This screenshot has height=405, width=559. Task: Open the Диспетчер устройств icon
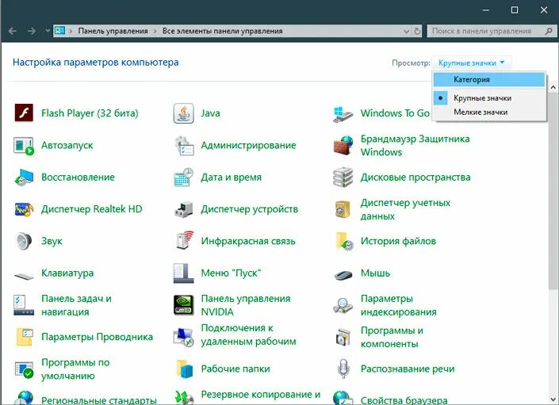[x=184, y=209]
